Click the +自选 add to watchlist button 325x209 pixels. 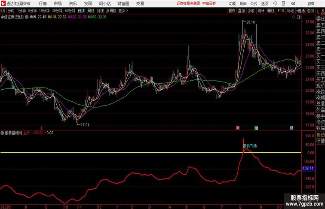[300, 11]
